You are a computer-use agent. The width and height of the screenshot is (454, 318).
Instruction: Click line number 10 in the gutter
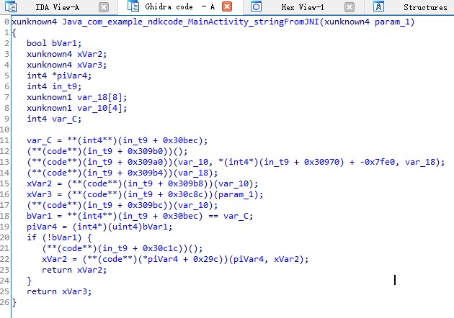[5, 130]
